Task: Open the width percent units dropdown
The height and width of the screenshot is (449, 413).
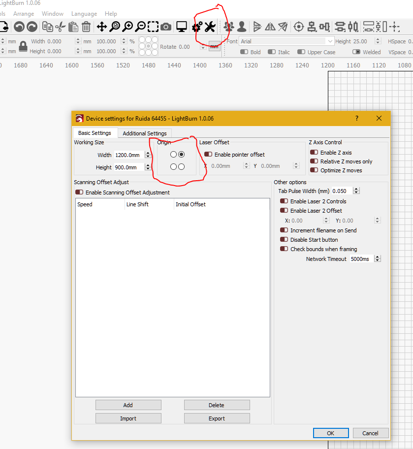Action: (131, 41)
